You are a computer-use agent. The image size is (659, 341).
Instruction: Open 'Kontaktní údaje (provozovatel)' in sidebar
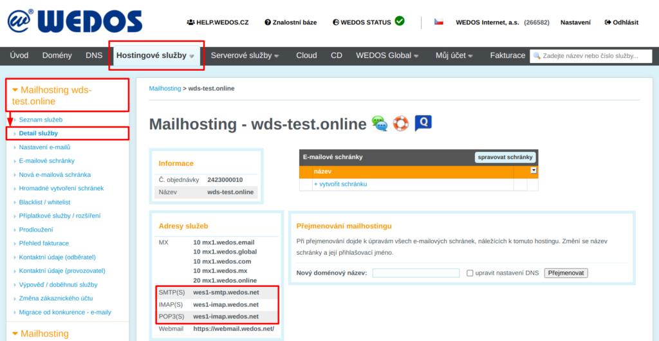(62, 271)
